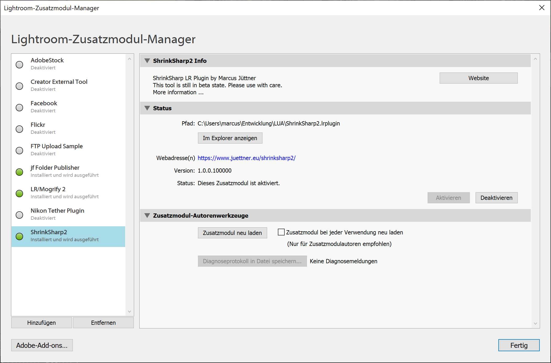Select the Facebook plug-in entry
This screenshot has width=551, height=363.
68,107
